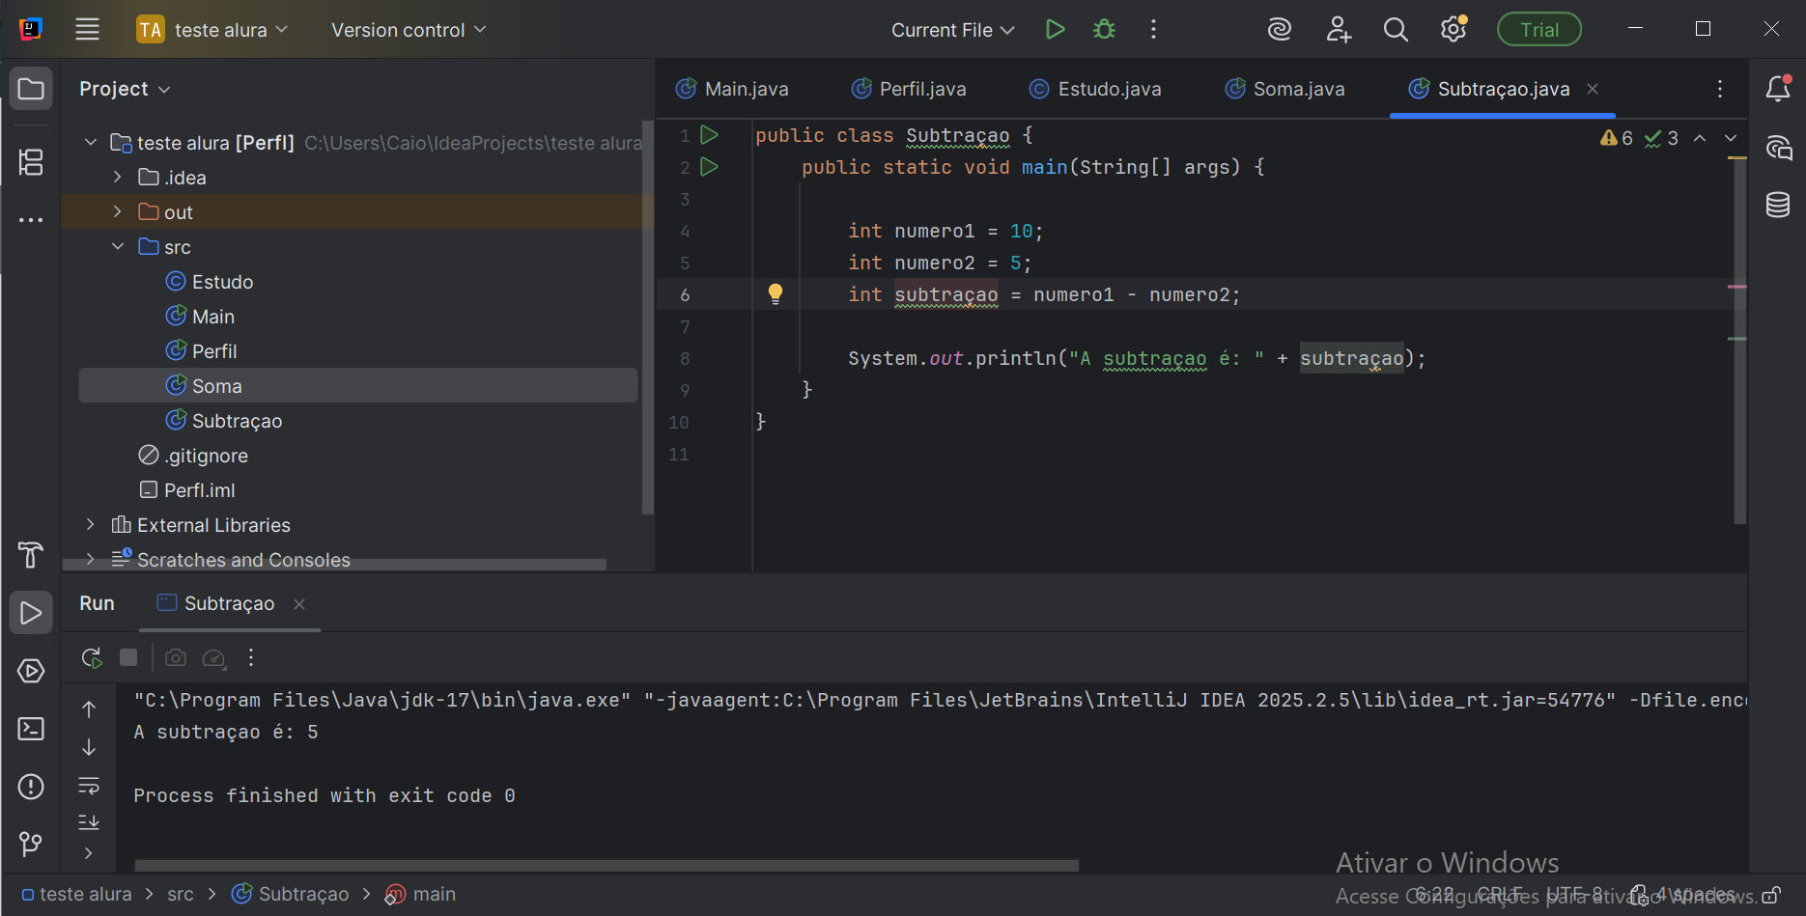Click the yellow intention light bulb
Viewport: 1806px width, 916px height.
(775, 294)
